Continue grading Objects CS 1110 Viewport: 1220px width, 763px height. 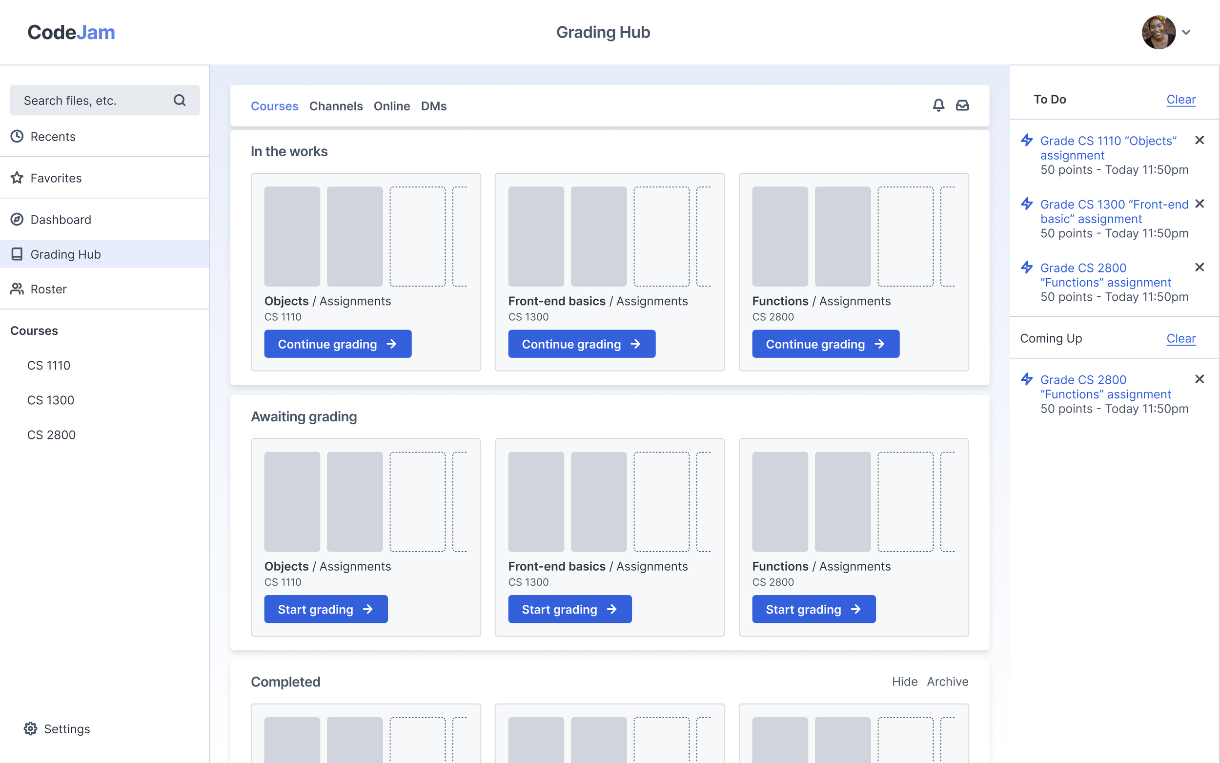click(x=338, y=344)
